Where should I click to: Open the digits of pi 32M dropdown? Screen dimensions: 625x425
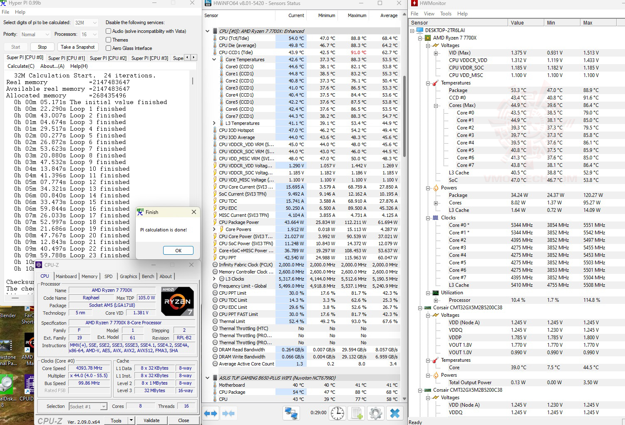pyautogui.click(x=86, y=22)
